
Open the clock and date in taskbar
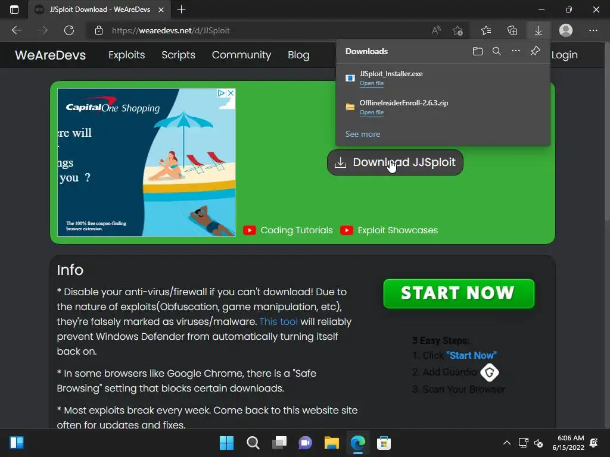pos(568,443)
